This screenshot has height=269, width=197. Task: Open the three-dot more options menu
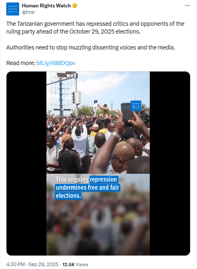[187, 6]
